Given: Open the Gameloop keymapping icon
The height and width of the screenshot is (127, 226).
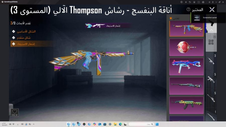Looking at the screenshot, I should coord(194,2).
